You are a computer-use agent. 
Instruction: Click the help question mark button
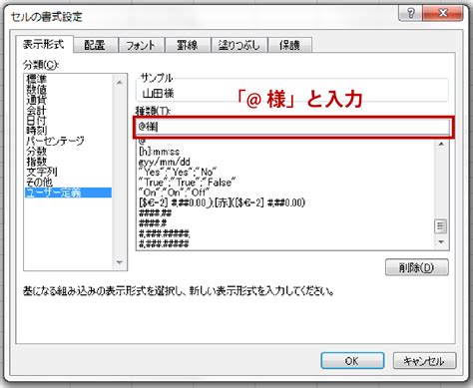click(410, 13)
